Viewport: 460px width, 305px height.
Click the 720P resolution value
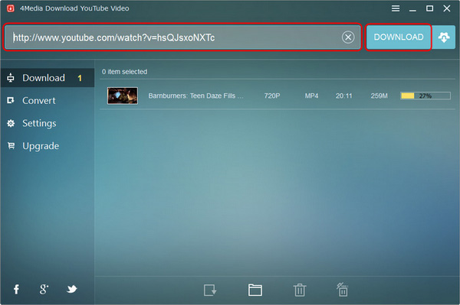pyautogui.click(x=272, y=96)
